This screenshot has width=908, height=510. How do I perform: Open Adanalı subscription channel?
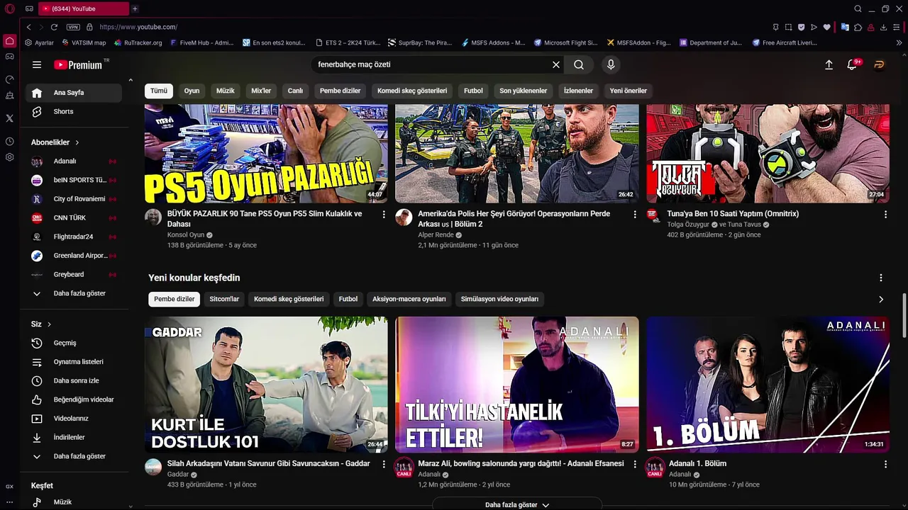pyautogui.click(x=73, y=161)
